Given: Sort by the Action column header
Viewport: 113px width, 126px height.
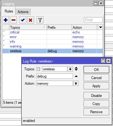Looking at the screenshot, I should pyautogui.click(x=84, y=28).
